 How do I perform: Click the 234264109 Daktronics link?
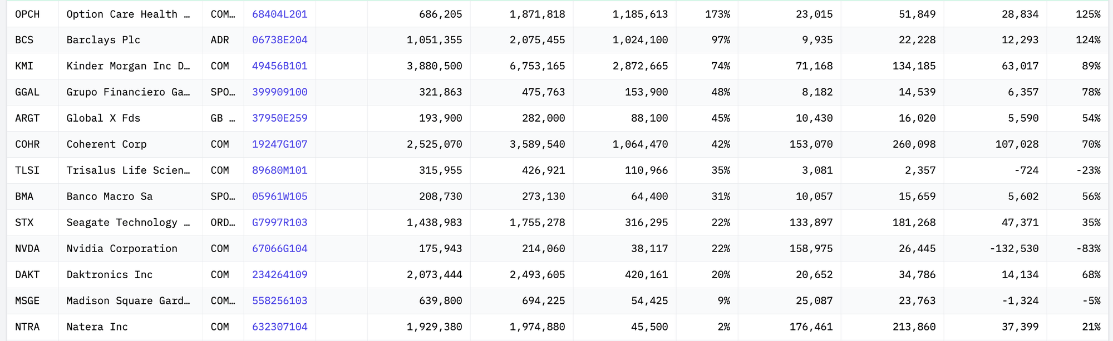point(279,275)
